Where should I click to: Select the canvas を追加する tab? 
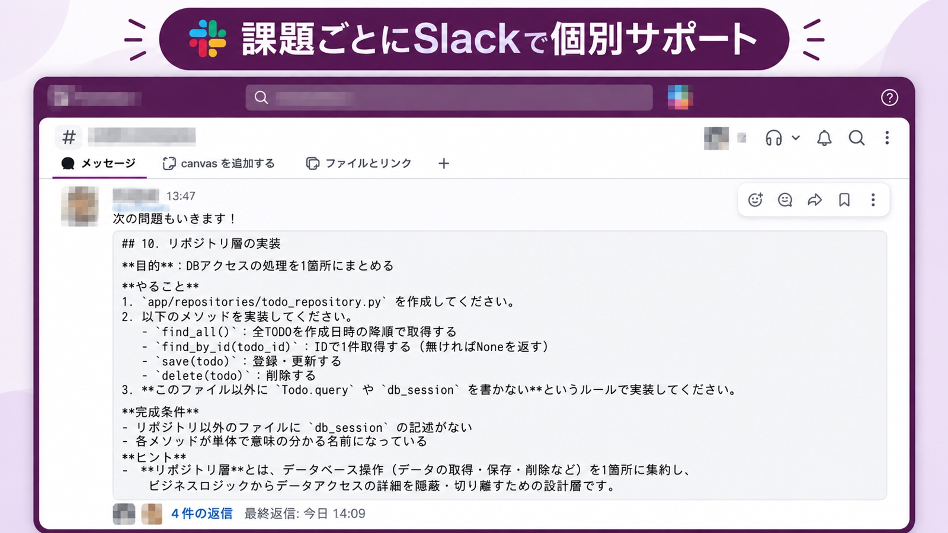tap(219, 163)
